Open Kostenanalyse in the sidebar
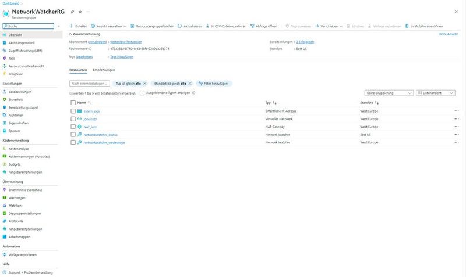 click(x=20, y=149)
